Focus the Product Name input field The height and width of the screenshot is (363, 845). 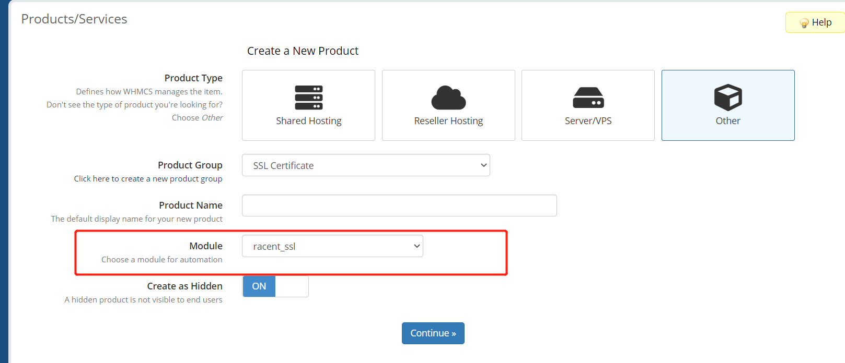tap(399, 205)
